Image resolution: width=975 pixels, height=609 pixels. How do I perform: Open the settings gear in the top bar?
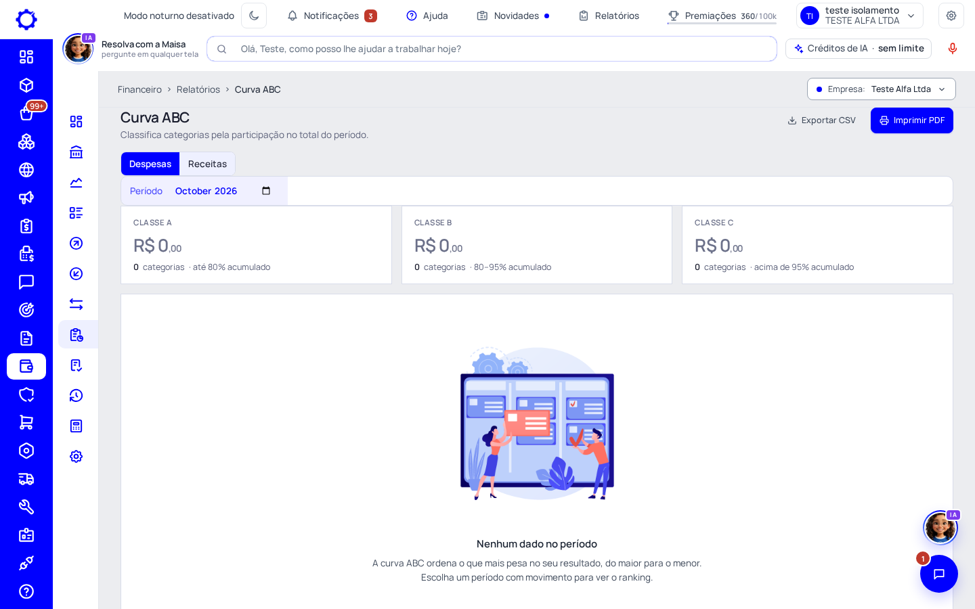[951, 16]
